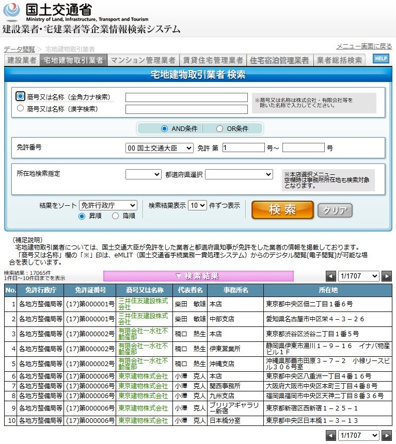Open the 結果をソート sort dropdown

click(x=108, y=205)
